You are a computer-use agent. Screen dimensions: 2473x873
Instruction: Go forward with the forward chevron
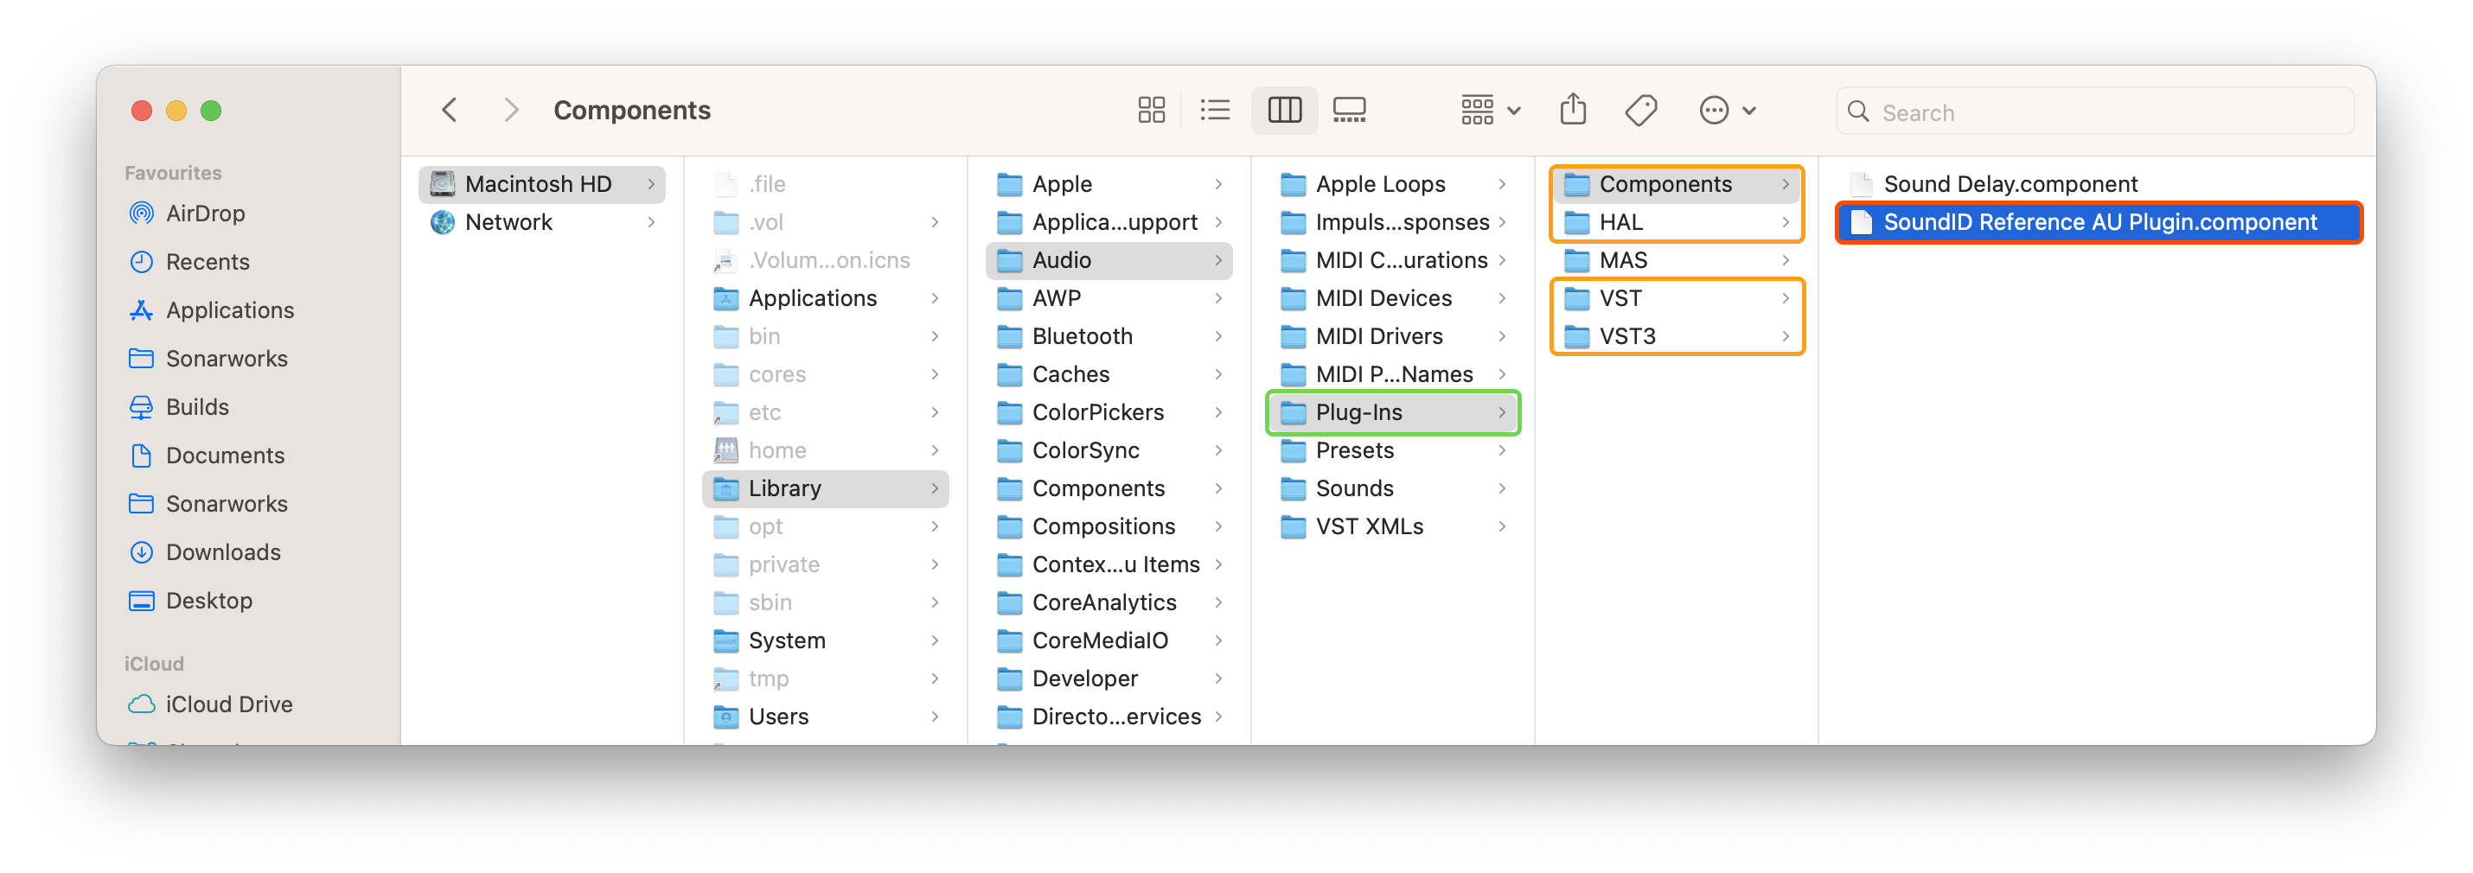(512, 111)
